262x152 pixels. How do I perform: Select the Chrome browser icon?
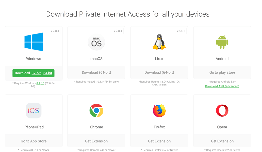[96, 110]
